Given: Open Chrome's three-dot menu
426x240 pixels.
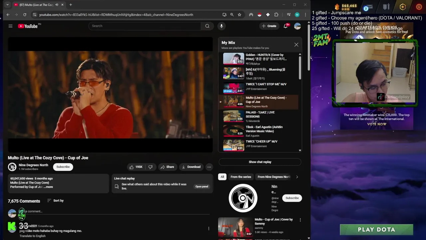Looking at the screenshot, I should pyautogui.click(x=305, y=15).
